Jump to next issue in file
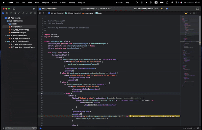Image resolution: width=202 pixels, height=130 pixels. pos(188,13)
